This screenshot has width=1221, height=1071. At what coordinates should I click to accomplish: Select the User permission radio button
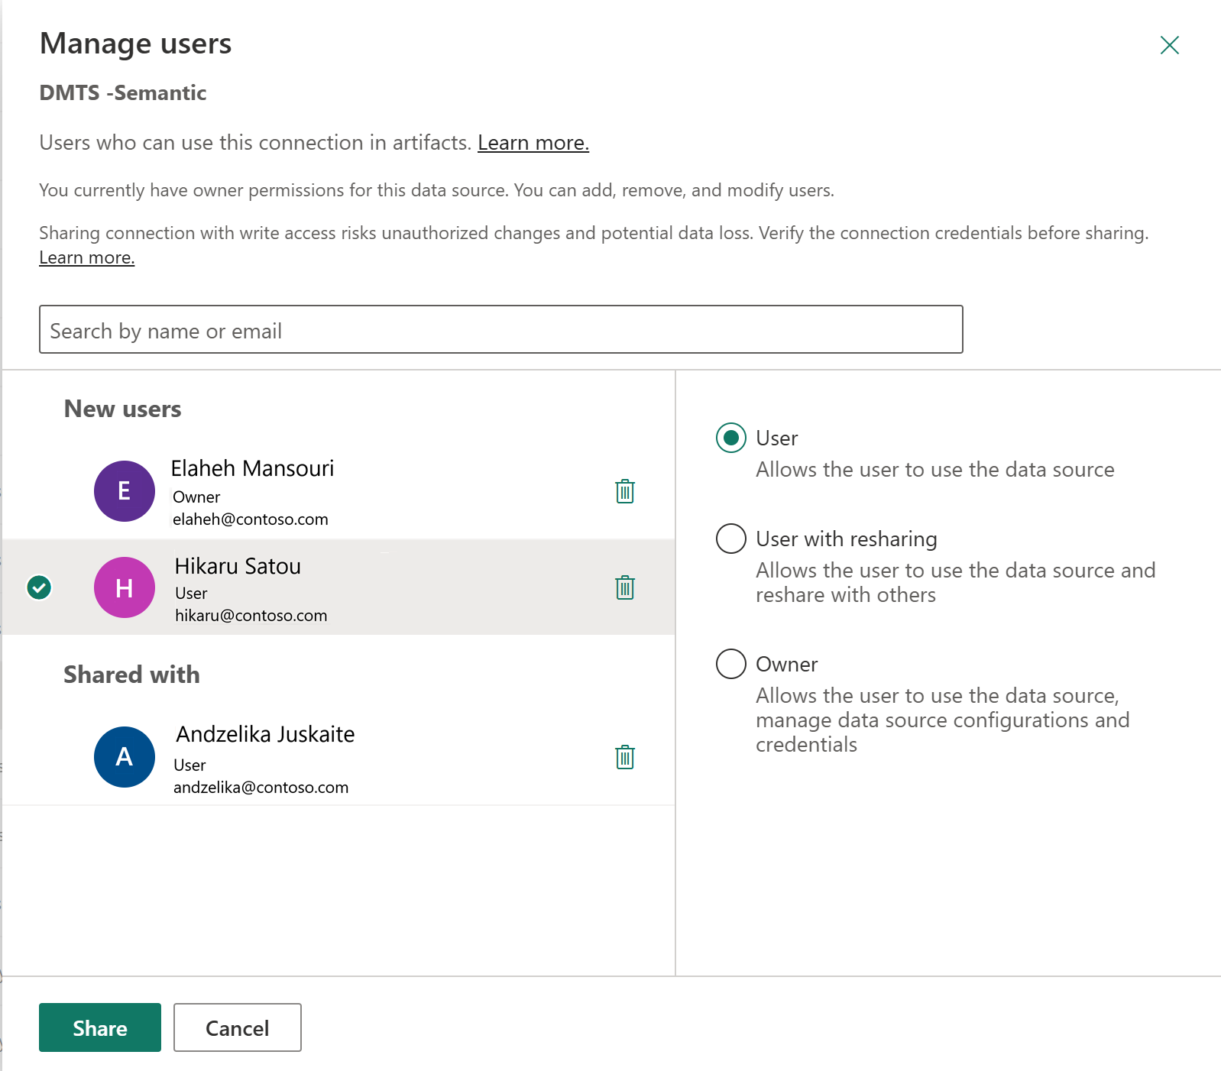click(x=731, y=438)
